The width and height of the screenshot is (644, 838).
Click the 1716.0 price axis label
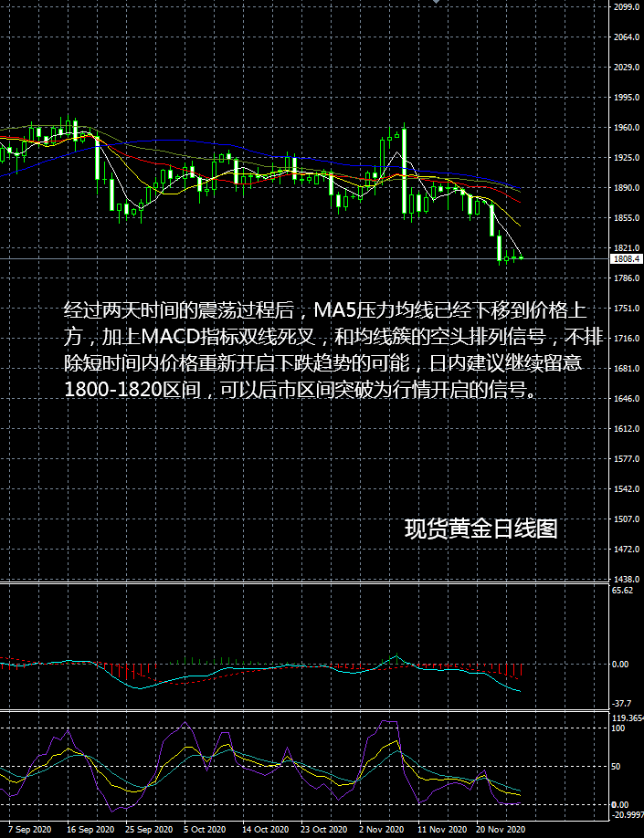(627, 339)
